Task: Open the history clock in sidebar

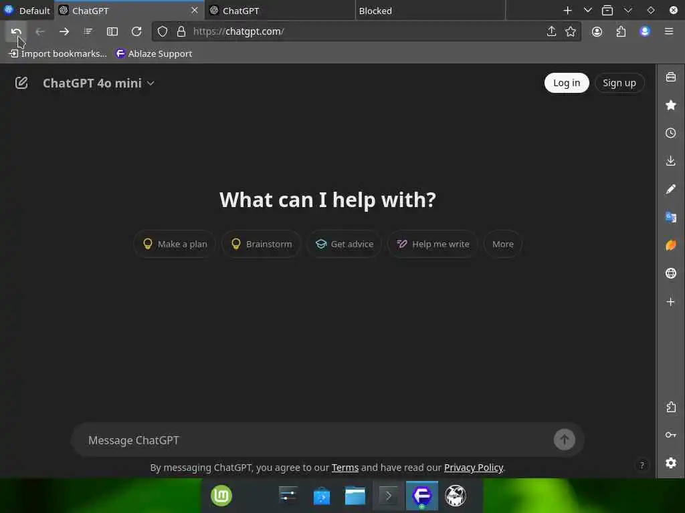Action: point(670,133)
